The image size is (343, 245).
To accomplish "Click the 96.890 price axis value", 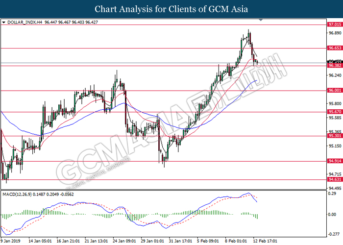I will 335,33.
